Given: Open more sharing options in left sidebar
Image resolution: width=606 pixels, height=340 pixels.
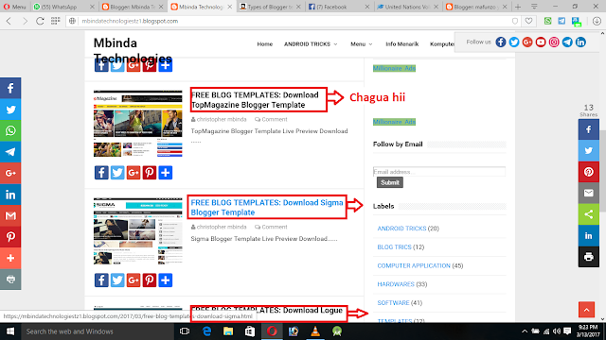Looking at the screenshot, I should click(x=10, y=258).
